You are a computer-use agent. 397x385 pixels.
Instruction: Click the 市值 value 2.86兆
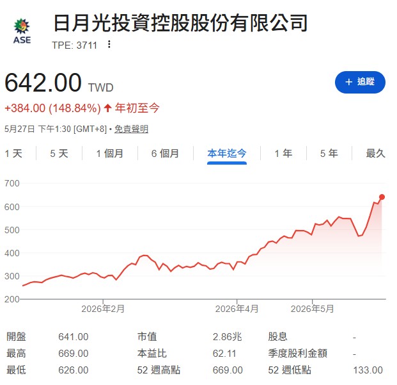point(227,337)
